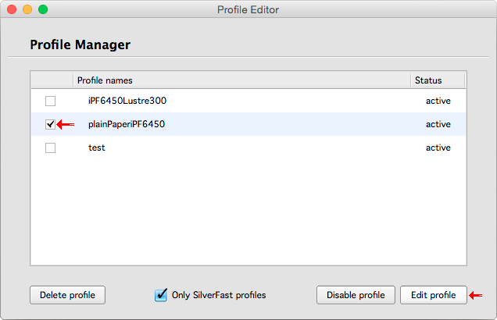Tick the checkbox for test profile
The image size is (497, 320).
(51, 148)
